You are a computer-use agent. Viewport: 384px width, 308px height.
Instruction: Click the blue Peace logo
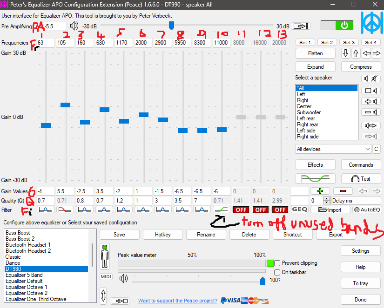click(x=371, y=22)
